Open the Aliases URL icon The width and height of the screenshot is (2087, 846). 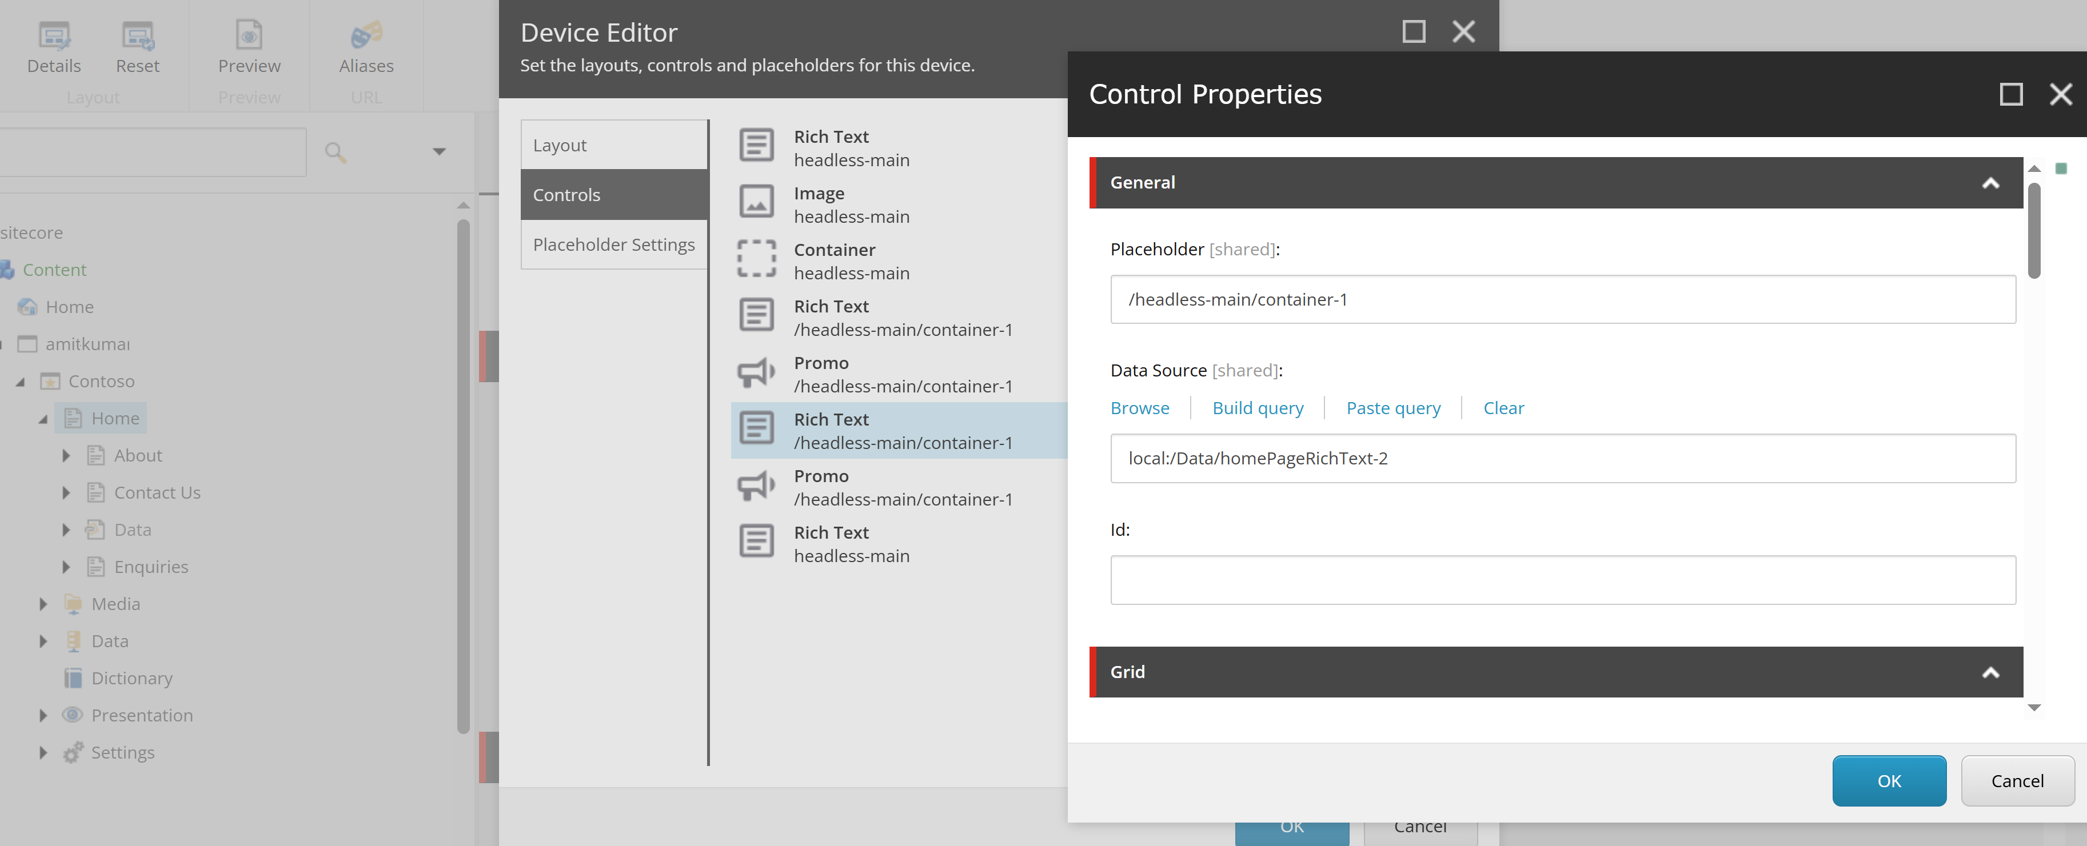pos(366,35)
